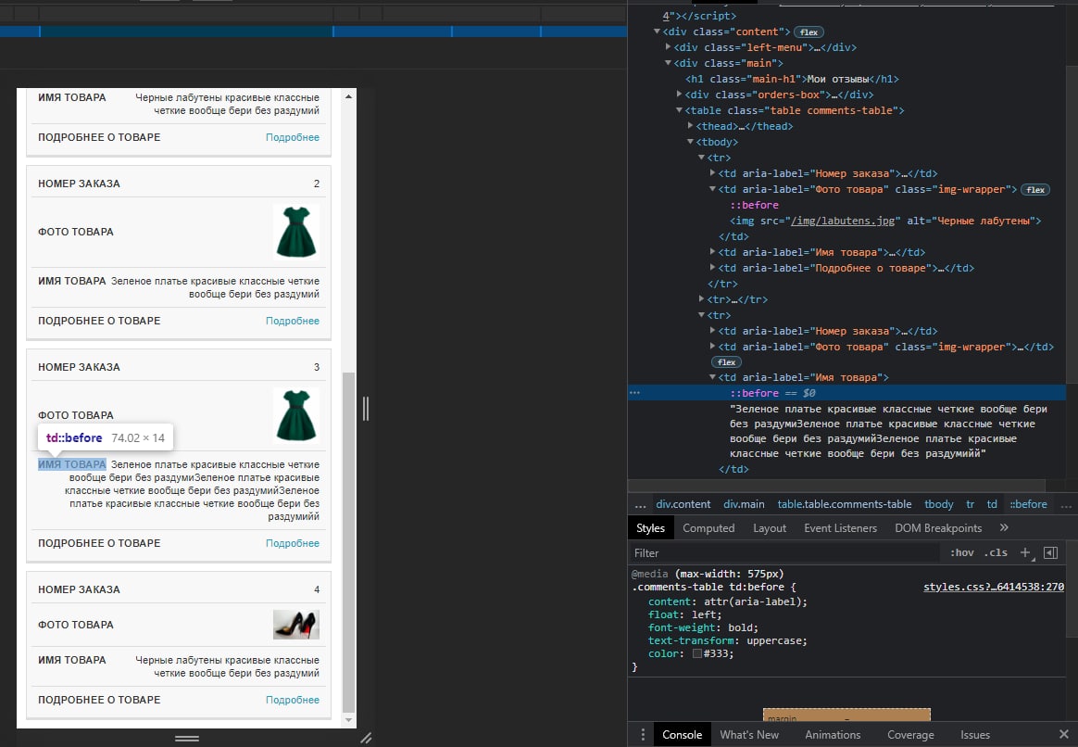Expand the td aria-label "Подробнее о товаре" node
Image resolution: width=1078 pixels, height=747 pixels.
click(712, 268)
